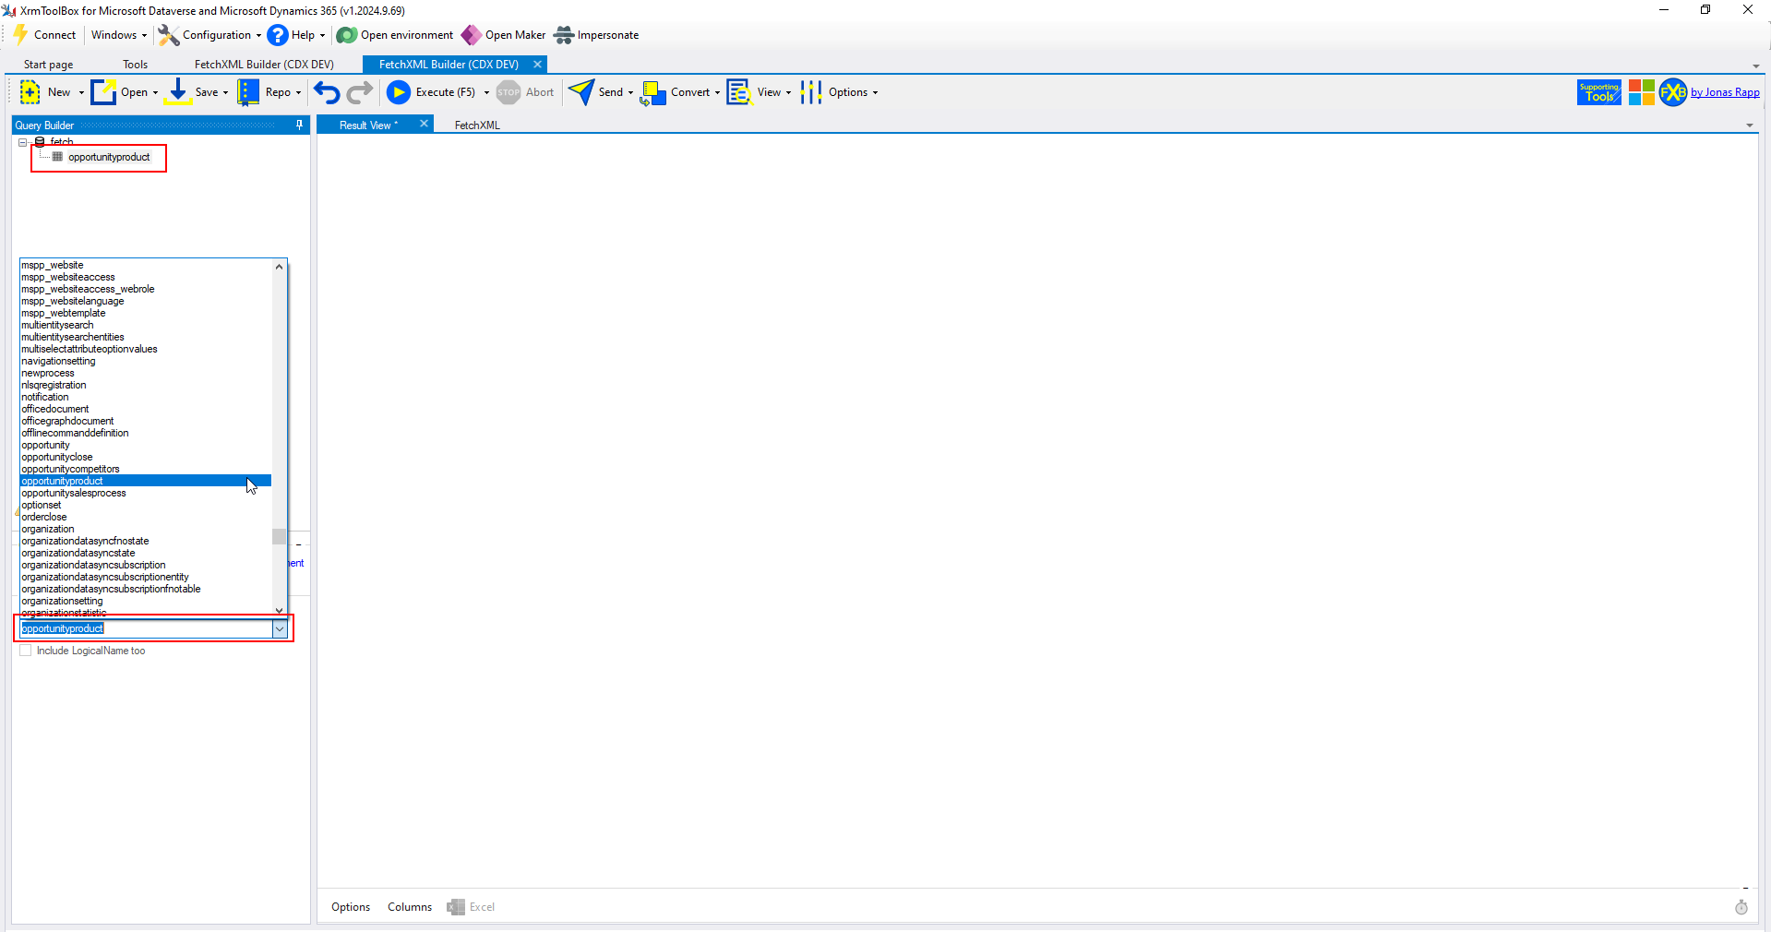The image size is (1771, 932).
Task: Click the entity list scrollbar up arrow
Action: 279,267
